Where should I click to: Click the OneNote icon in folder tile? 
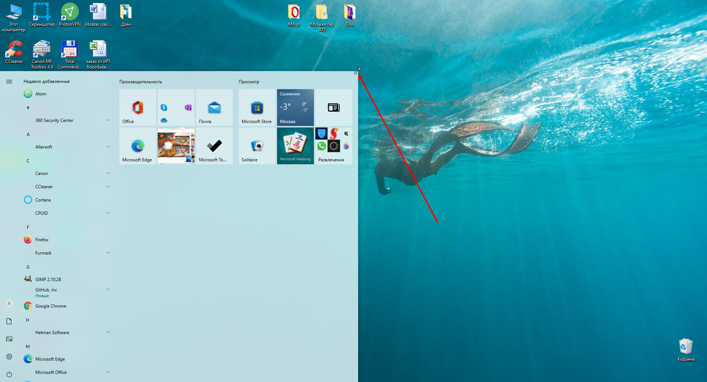coord(188,108)
